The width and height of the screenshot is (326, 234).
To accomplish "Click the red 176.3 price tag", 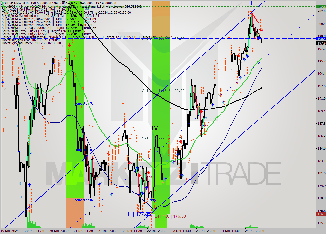I will point(321,214).
